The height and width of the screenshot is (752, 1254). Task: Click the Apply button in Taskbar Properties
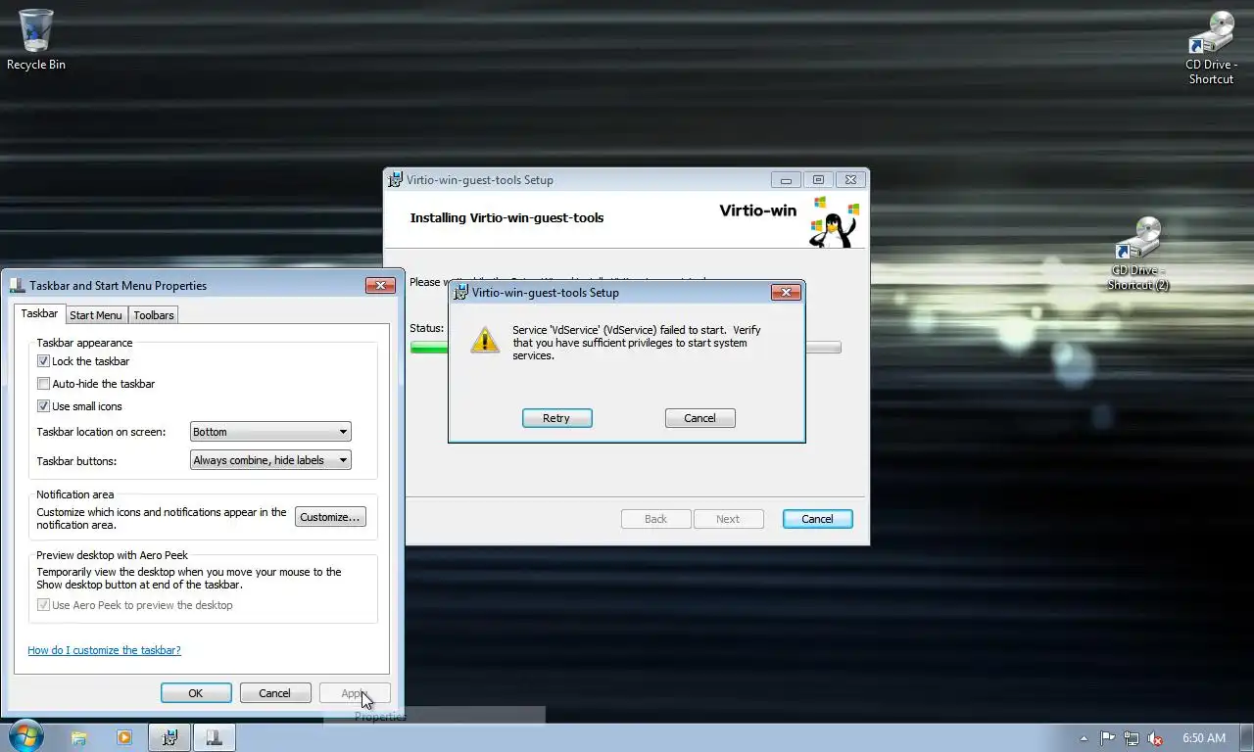(355, 693)
